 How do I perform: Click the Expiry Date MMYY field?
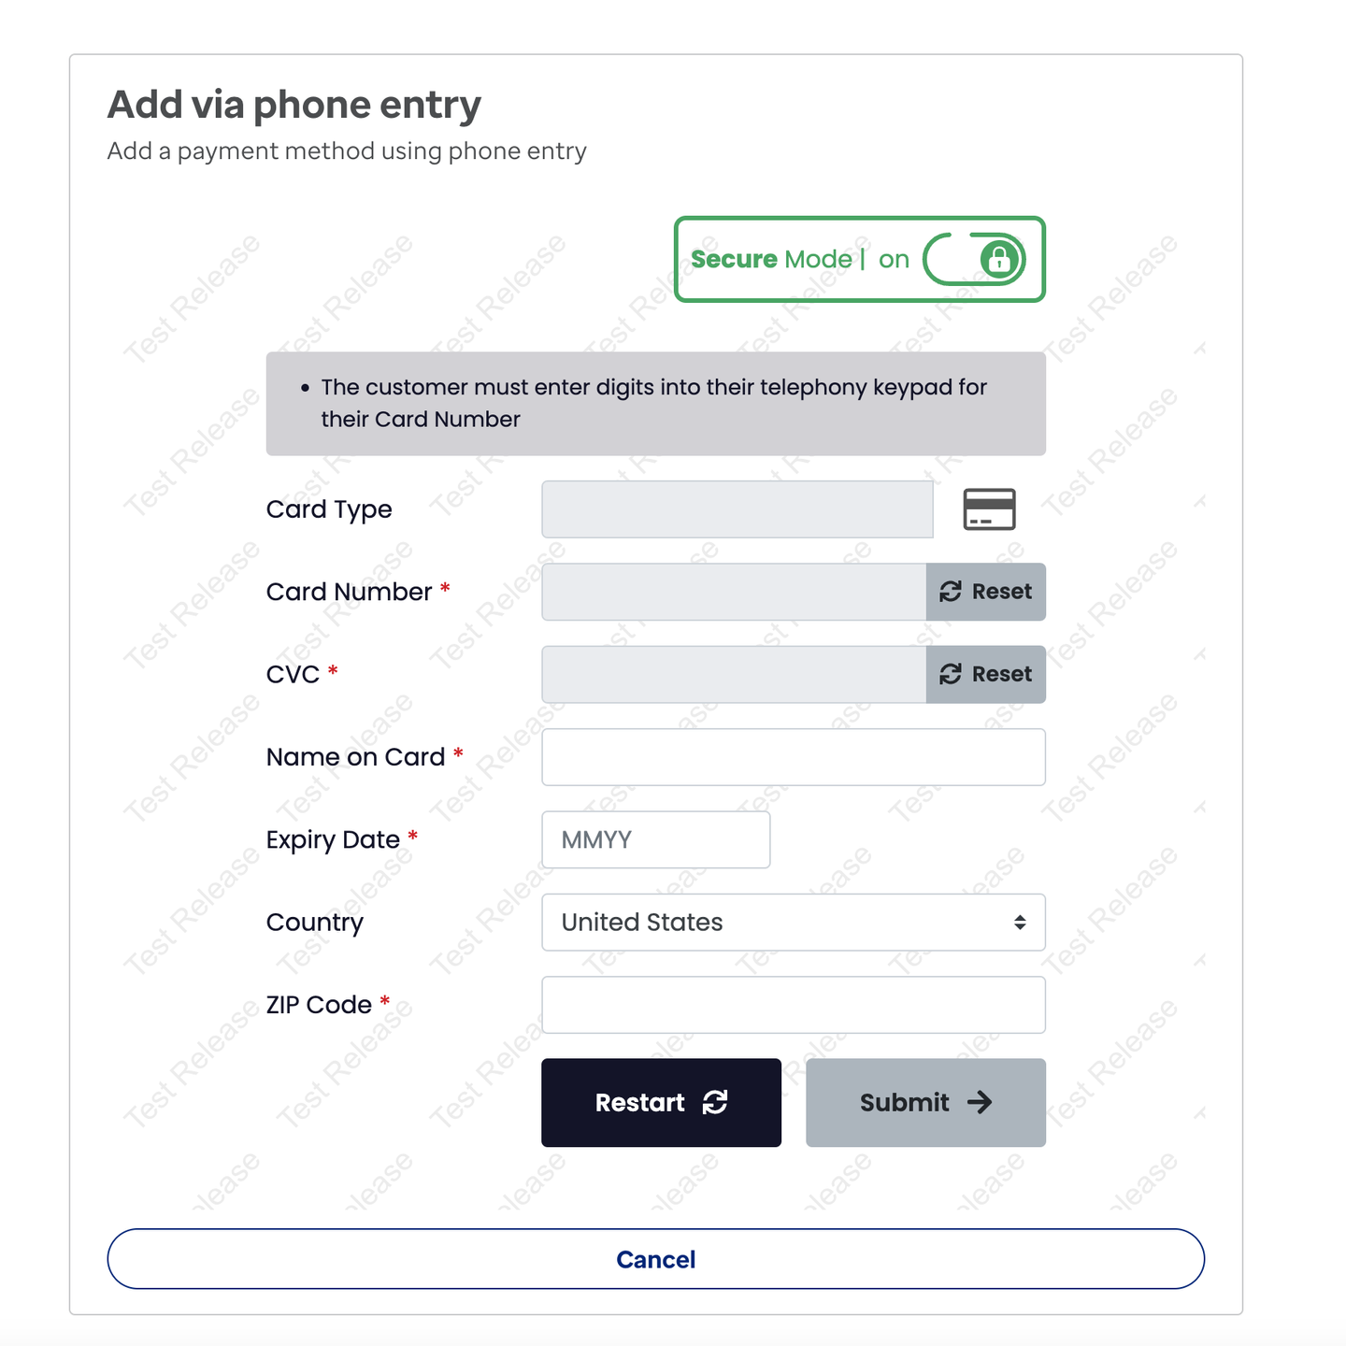click(654, 839)
